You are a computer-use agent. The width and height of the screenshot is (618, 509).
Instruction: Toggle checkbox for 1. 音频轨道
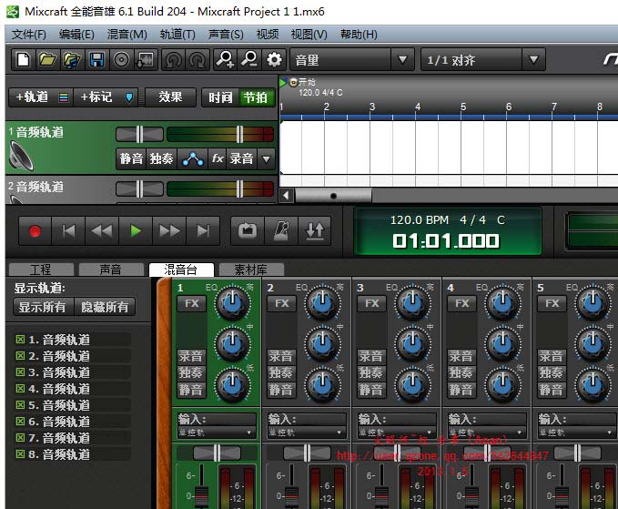point(20,340)
